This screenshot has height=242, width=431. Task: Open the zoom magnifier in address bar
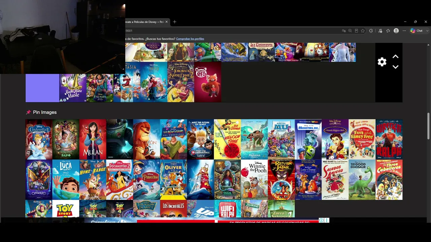pyautogui.click(x=350, y=31)
